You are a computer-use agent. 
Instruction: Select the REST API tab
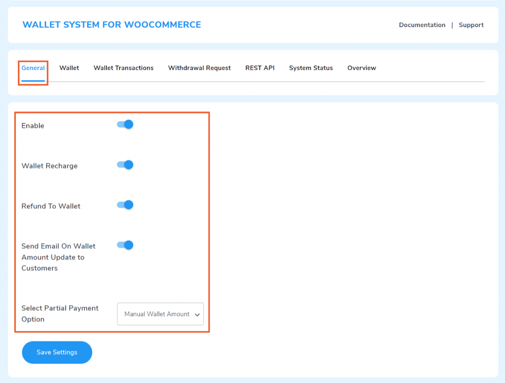coord(260,68)
